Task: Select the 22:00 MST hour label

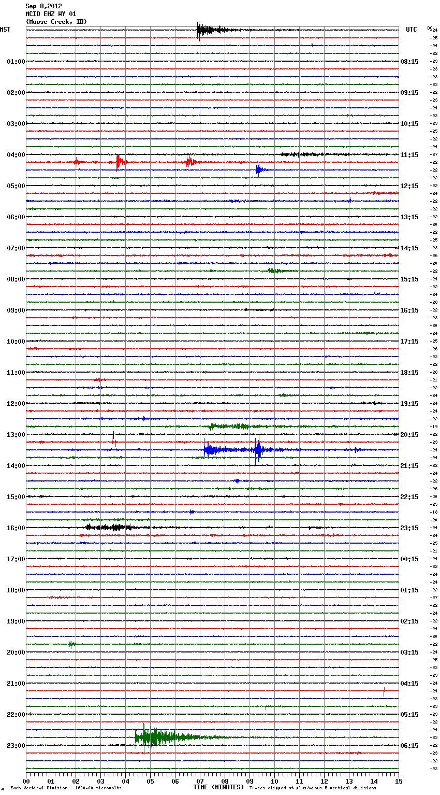Action: point(16,715)
